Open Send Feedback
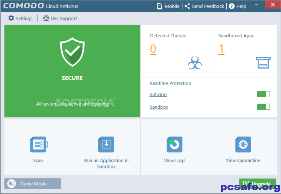 pyautogui.click(x=204, y=6)
